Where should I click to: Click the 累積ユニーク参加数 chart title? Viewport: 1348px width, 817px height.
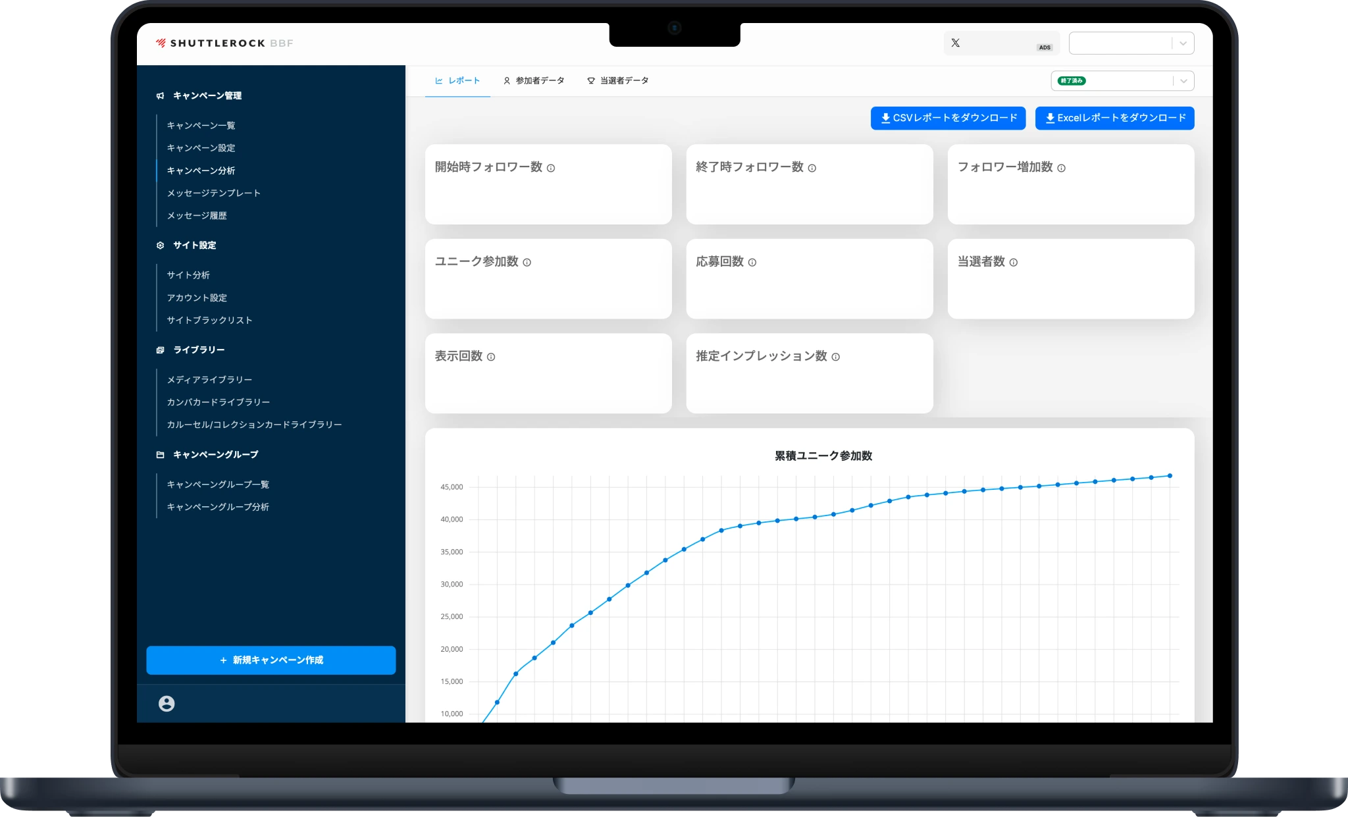[823, 456]
